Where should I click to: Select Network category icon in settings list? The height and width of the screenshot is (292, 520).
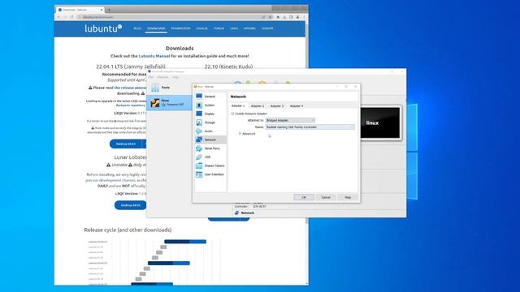[x=199, y=140]
